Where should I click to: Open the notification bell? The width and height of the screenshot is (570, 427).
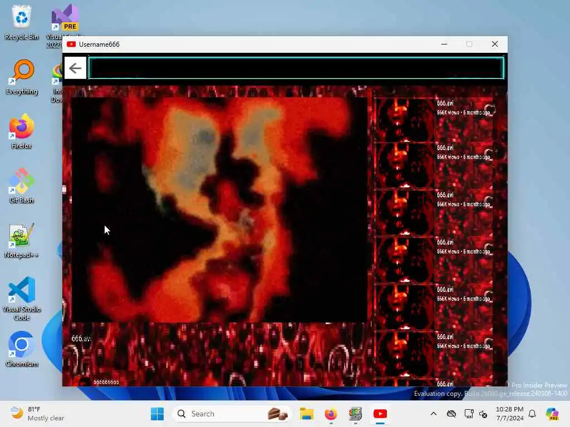[x=532, y=414]
